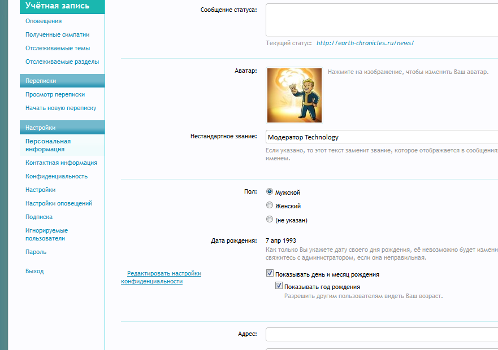This screenshot has width=498, height=350.
Task: Click Выход to log out
Action: [34, 272]
